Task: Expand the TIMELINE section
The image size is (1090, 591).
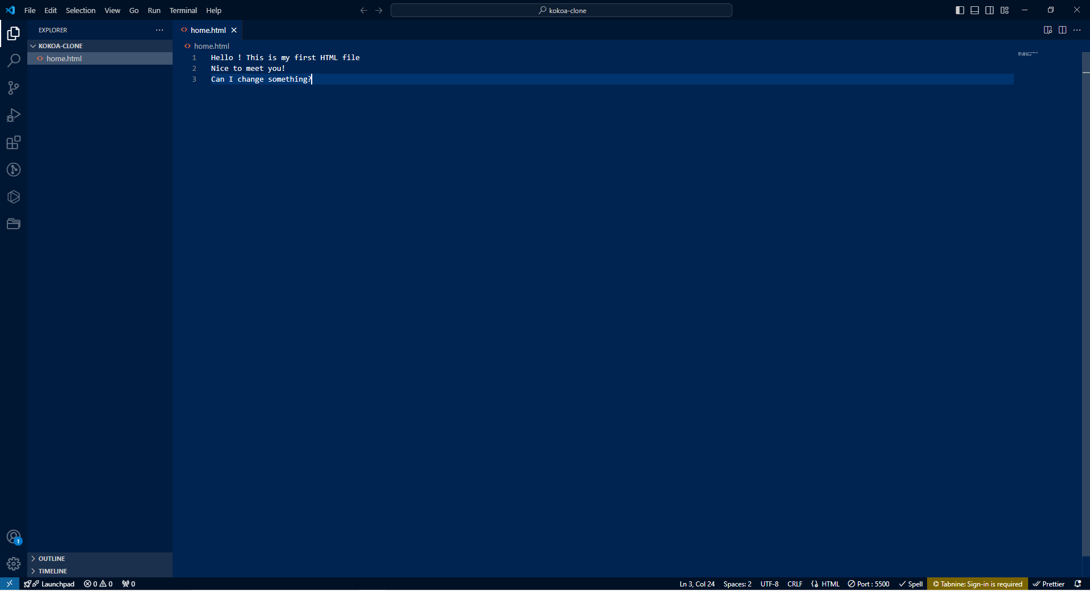Action: tap(100, 571)
